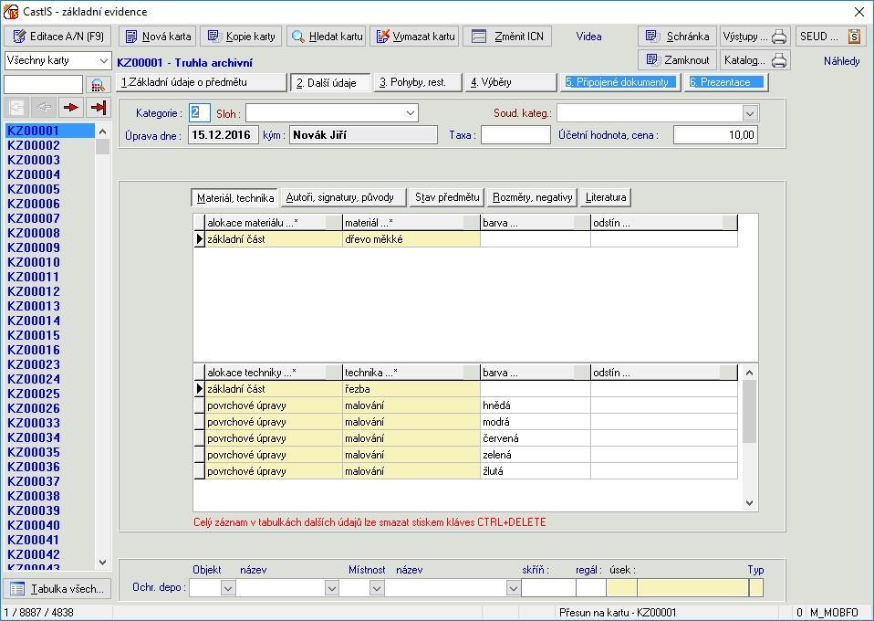Click card list scrollbar down arrow

tap(102, 562)
